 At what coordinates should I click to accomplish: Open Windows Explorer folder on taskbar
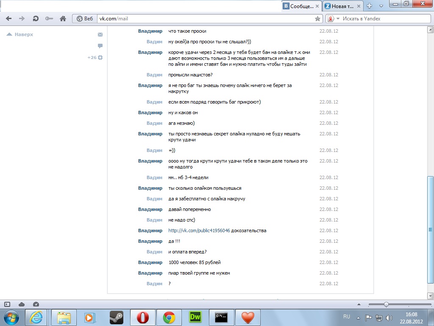[64, 318]
